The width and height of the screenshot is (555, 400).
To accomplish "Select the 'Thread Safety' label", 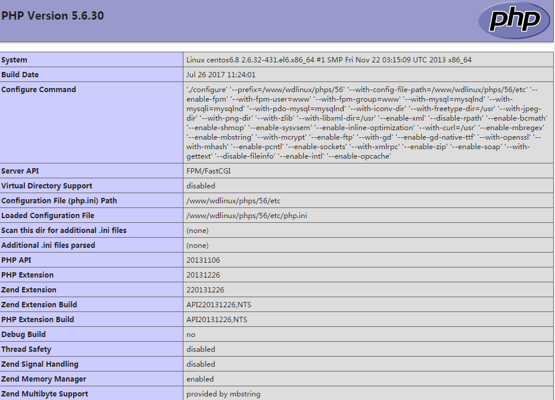I will (26, 349).
